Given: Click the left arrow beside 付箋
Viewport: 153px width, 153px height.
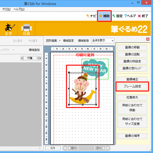Looking at the screenshot, I should click(x=22, y=58).
